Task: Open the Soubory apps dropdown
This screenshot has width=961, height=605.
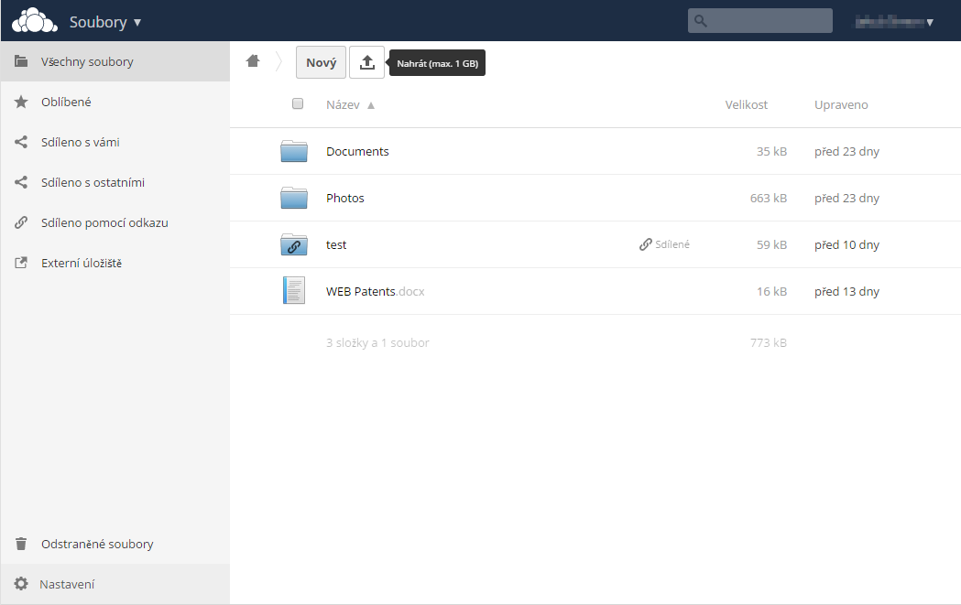Action: click(105, 22)
